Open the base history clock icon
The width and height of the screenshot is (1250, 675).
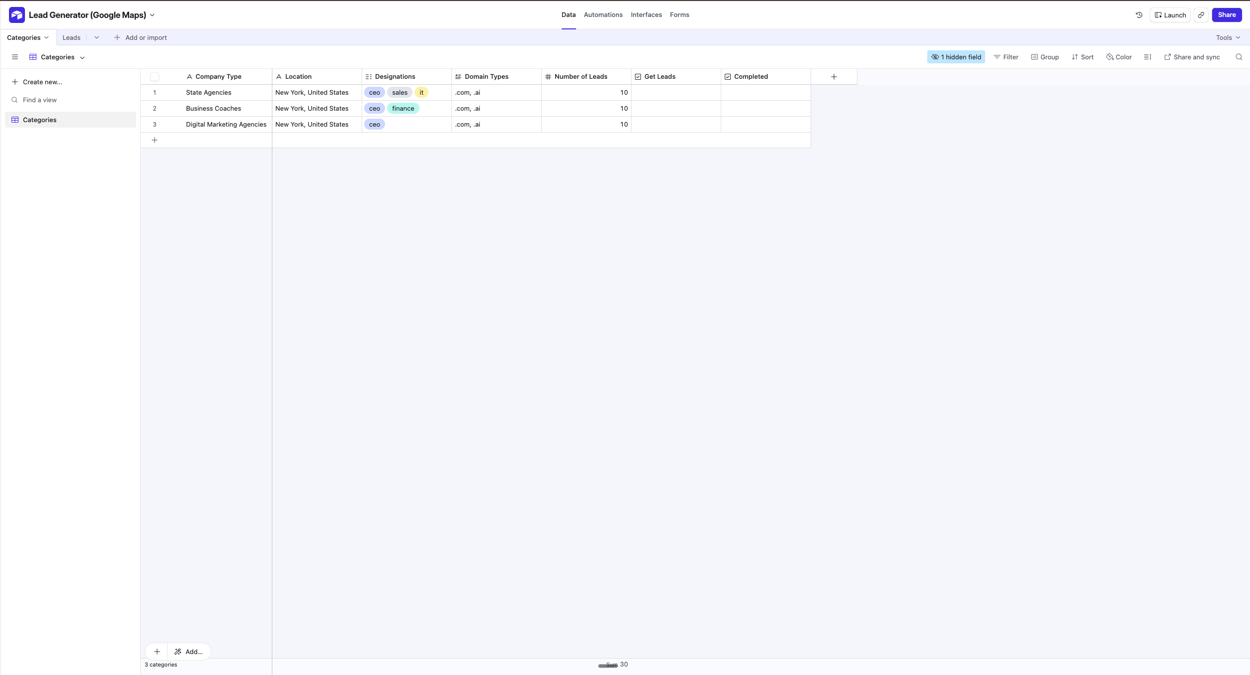click(x=1139, y=15)
